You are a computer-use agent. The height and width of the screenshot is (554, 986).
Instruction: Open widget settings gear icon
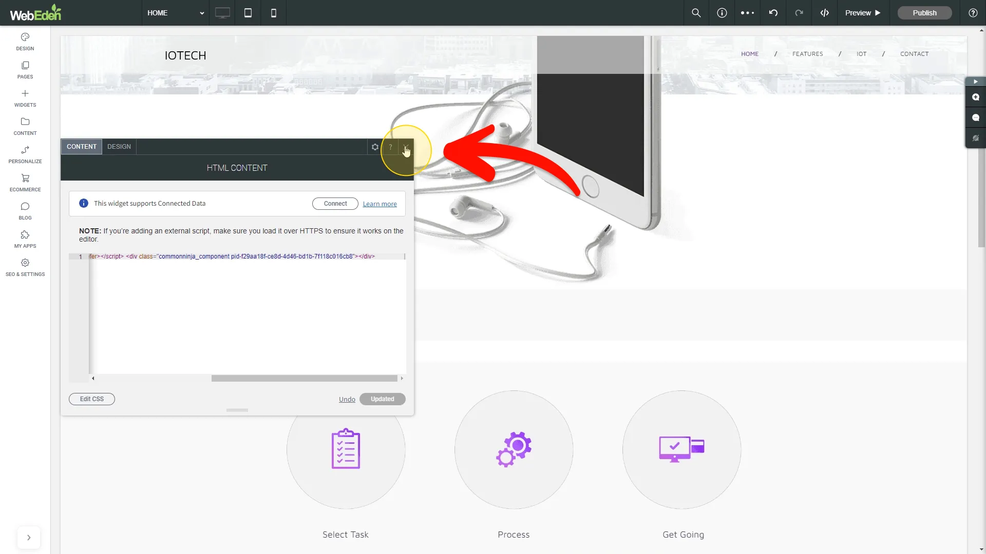click(x=375, y=147)
